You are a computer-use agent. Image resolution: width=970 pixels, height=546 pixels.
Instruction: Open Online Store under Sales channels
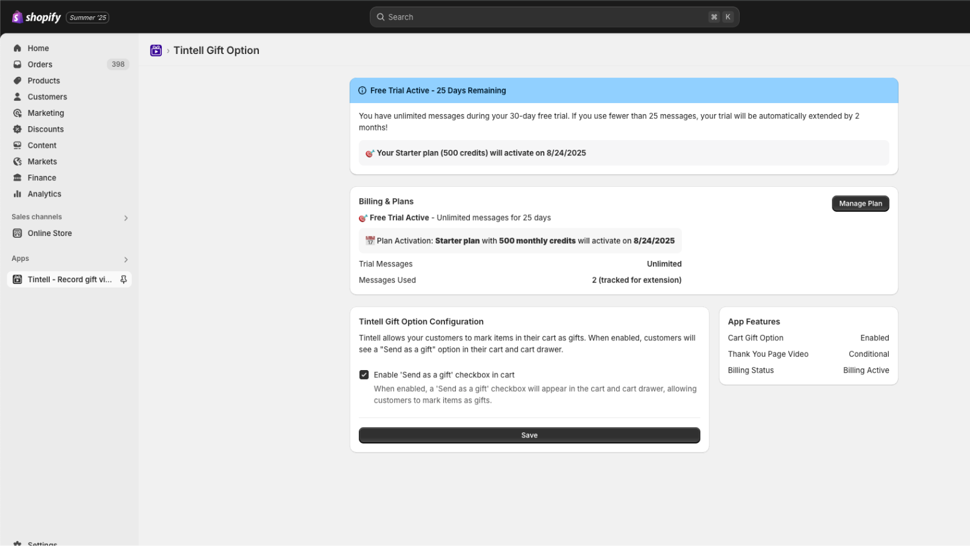point(49,233)
